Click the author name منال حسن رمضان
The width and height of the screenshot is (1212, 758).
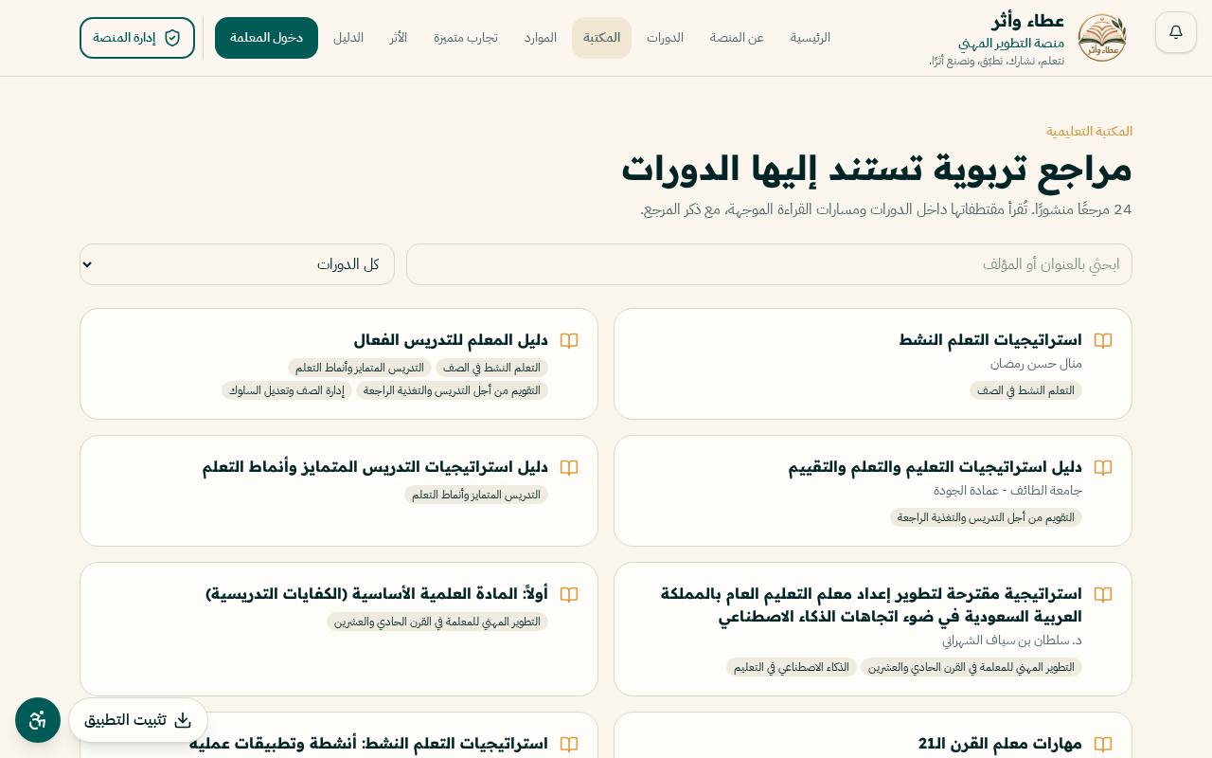pos(1036,364)
